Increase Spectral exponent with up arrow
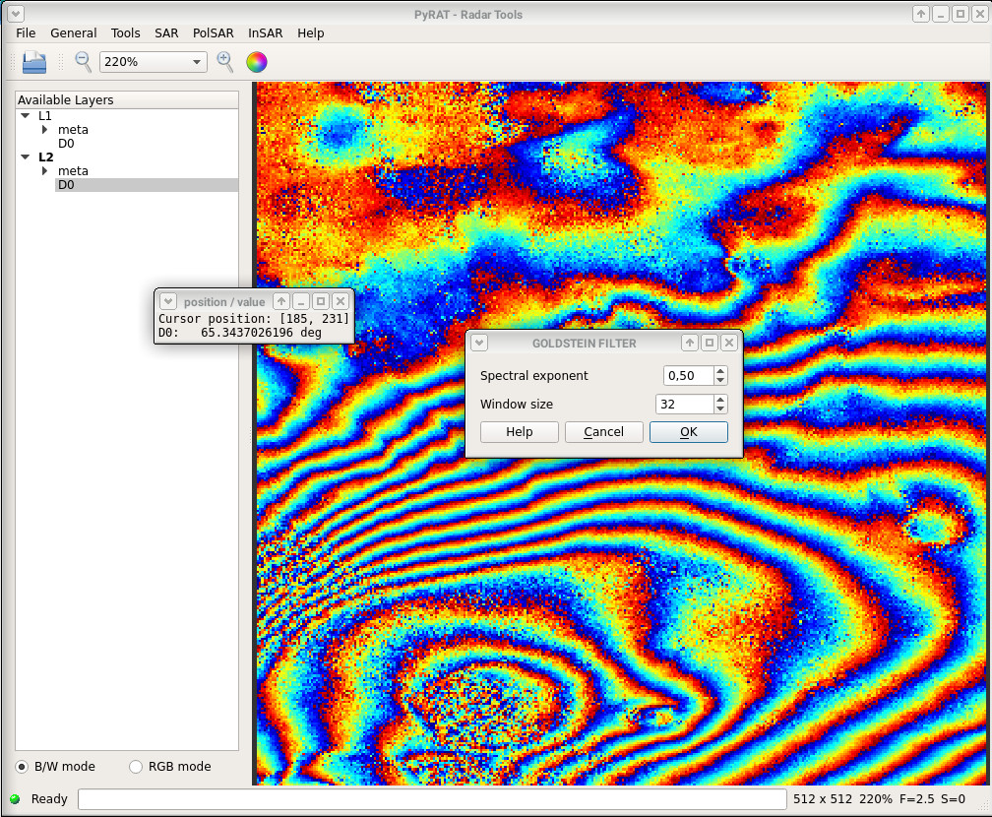The height and width of the screenshot is (817, 992). pyautogui.click(x=720, y=371)
